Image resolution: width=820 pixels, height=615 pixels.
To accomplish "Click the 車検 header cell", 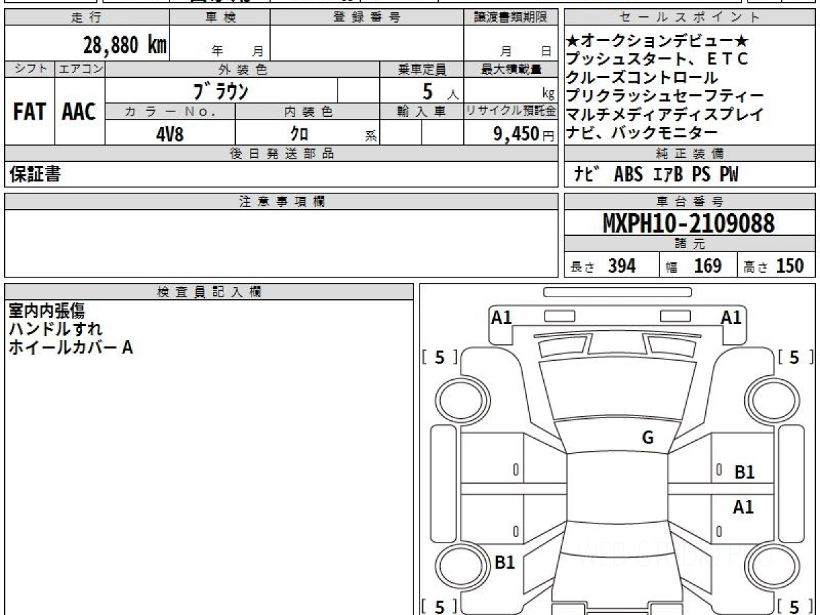I will (x=220, y=18).
